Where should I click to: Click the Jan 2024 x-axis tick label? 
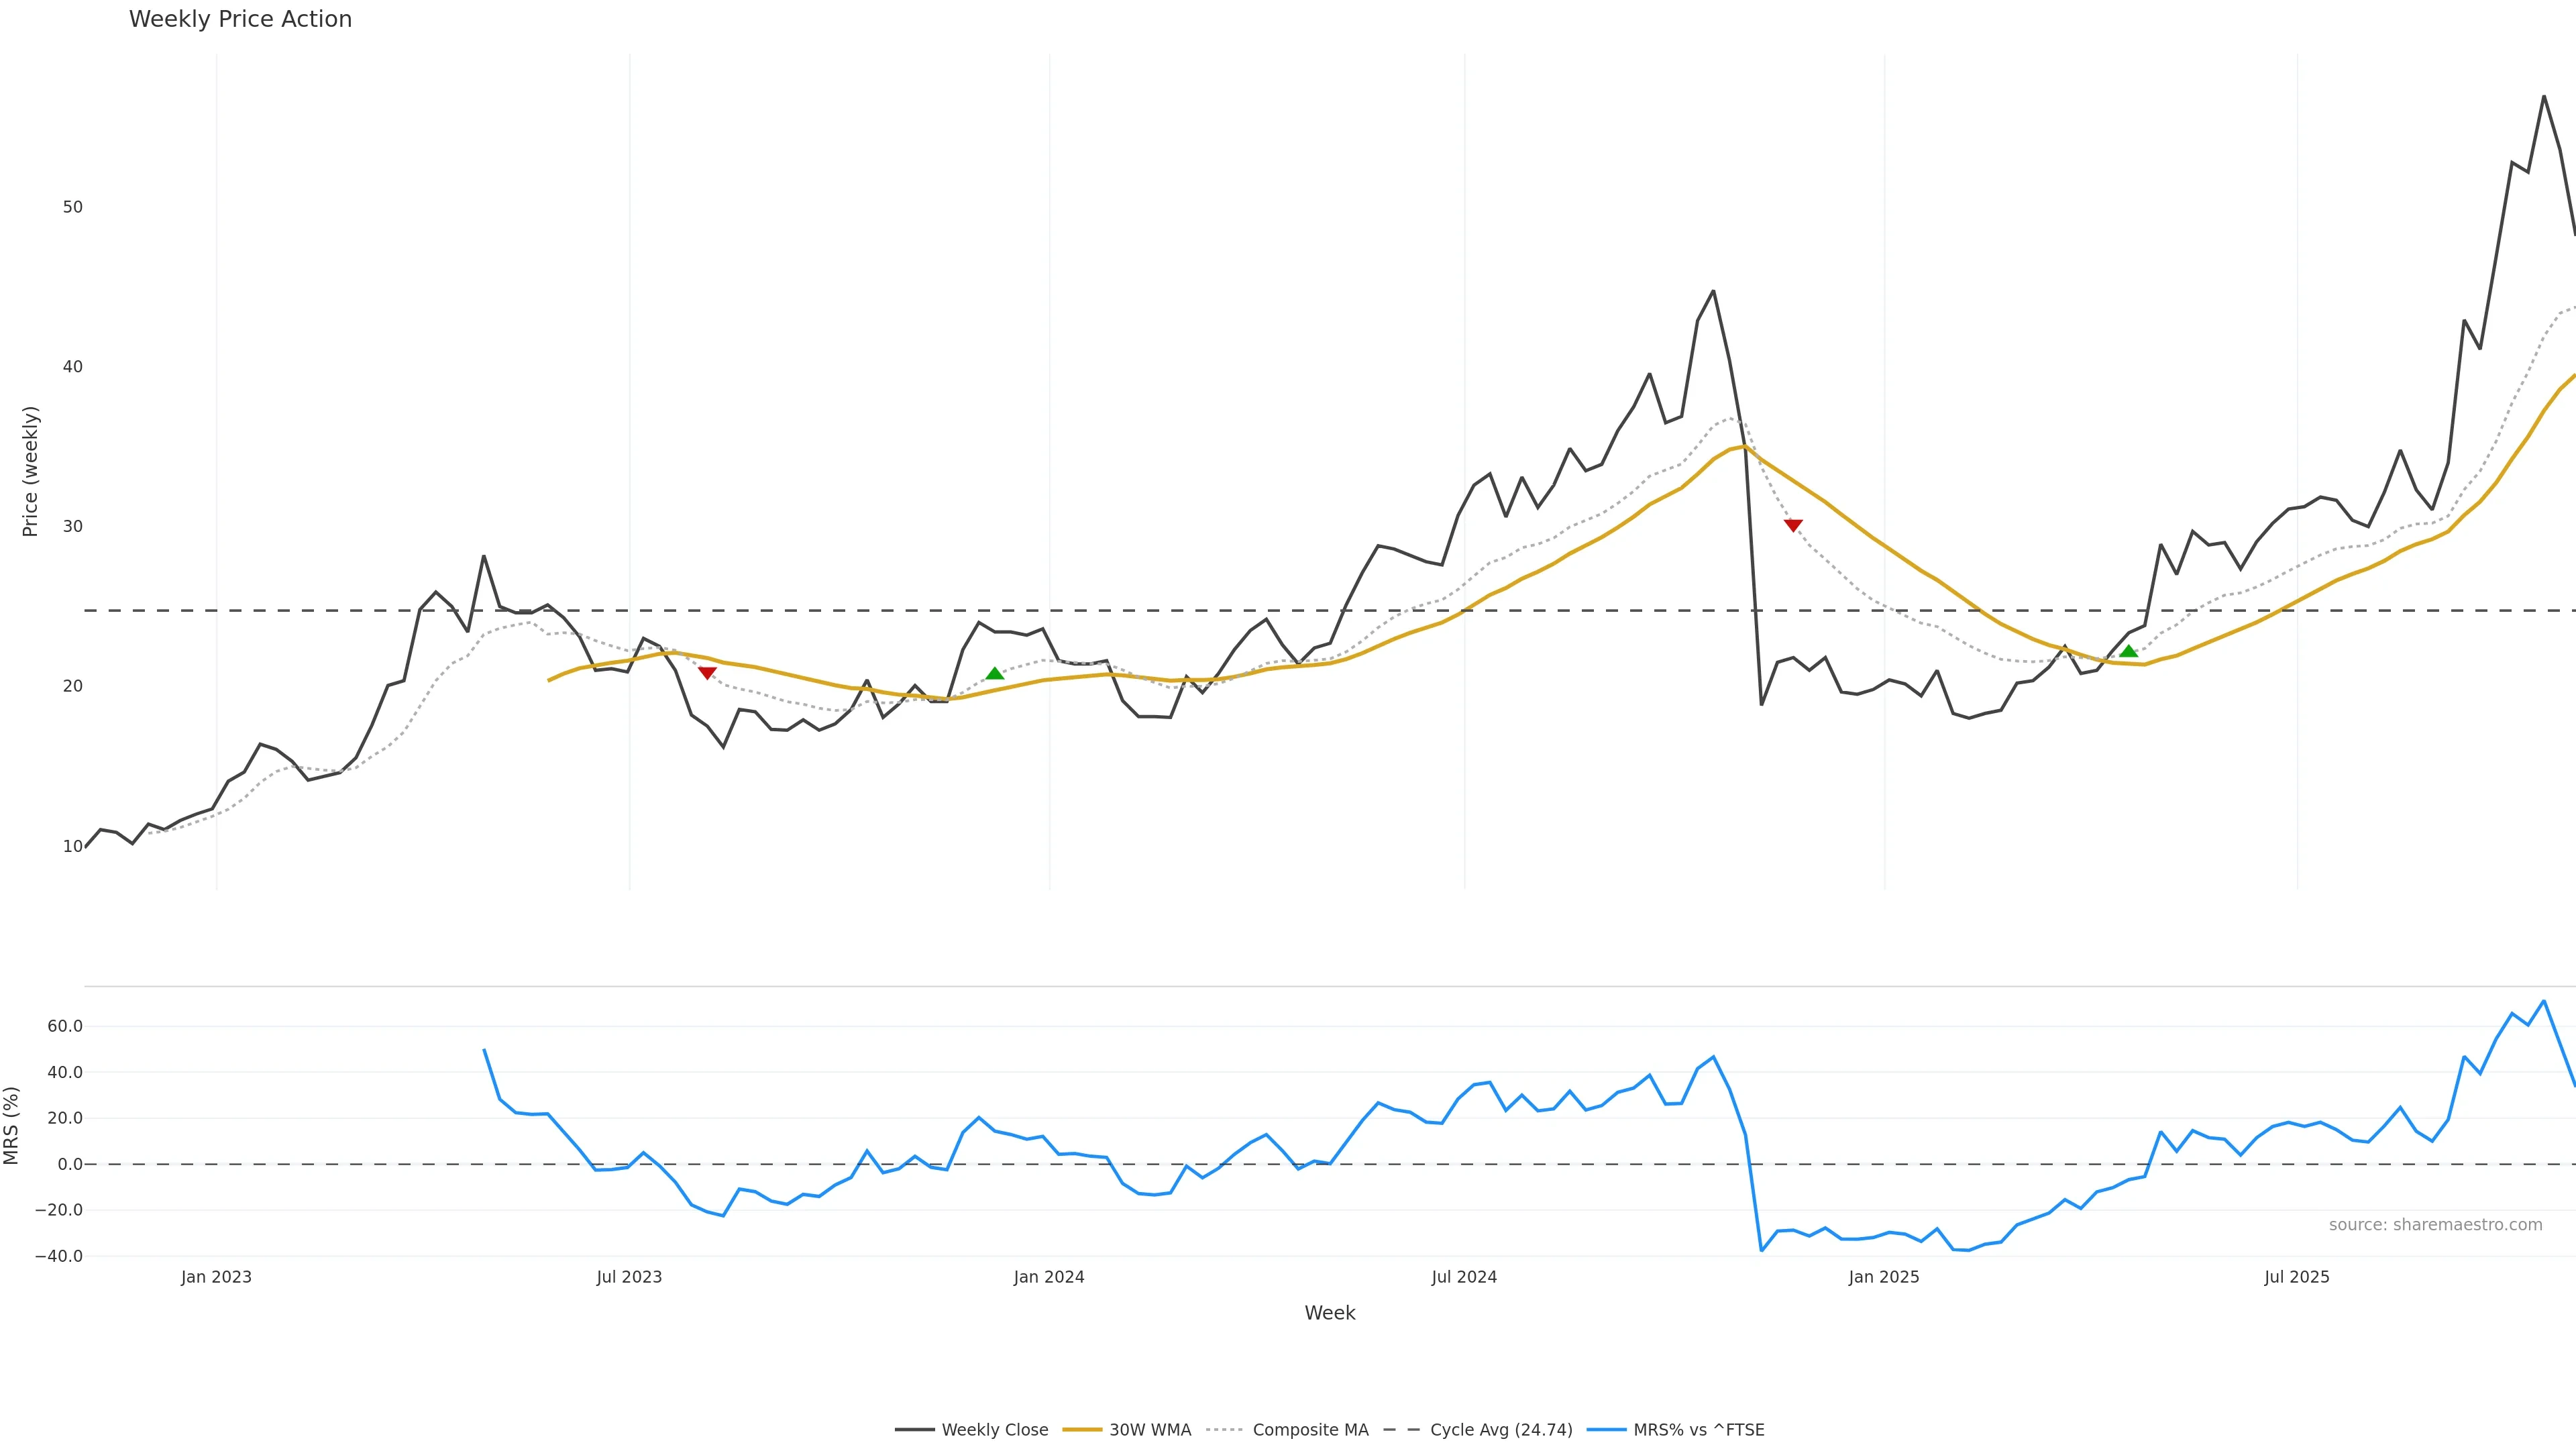(x=1048, y=1277)
